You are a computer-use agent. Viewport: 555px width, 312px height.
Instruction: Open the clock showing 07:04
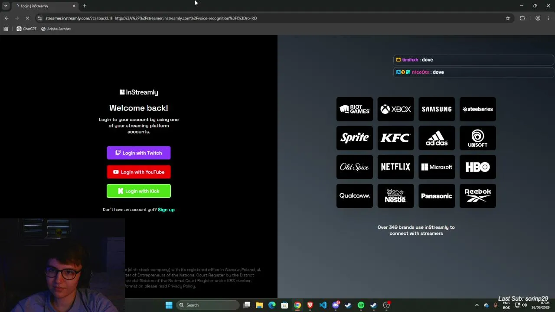pos(540,305)
